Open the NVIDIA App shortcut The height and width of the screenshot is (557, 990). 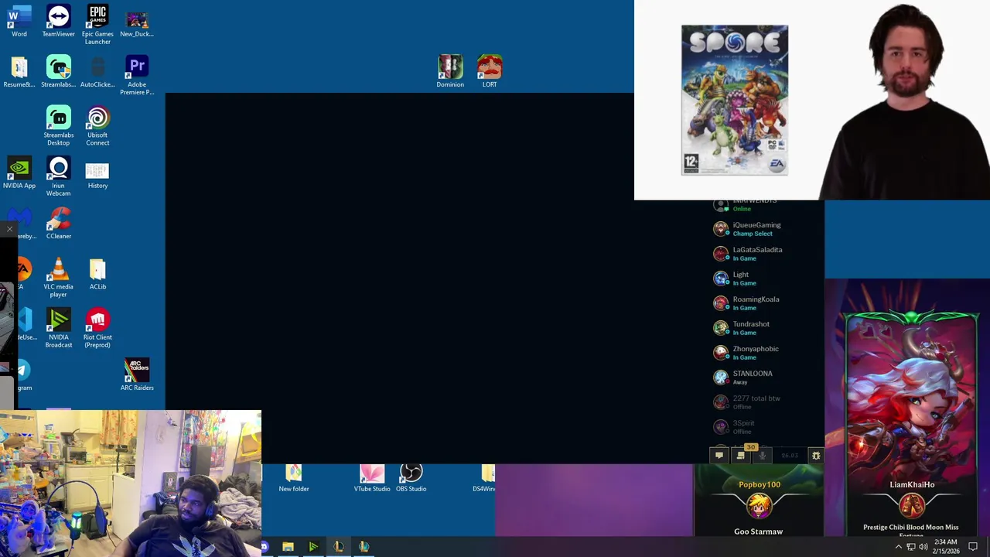tap(19, 173)
